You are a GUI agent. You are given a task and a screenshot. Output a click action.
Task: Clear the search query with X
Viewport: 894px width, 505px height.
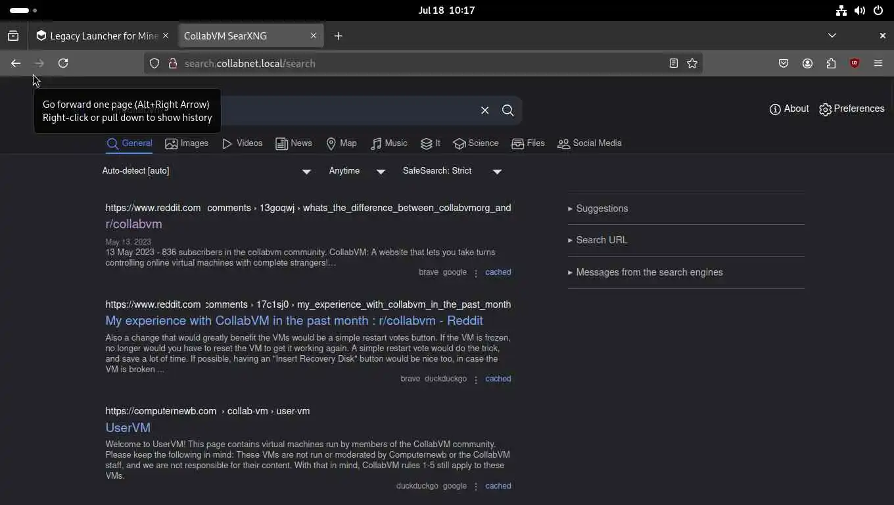485,110
